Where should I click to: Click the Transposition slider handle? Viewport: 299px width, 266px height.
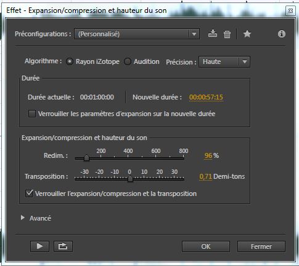[130, 179]
